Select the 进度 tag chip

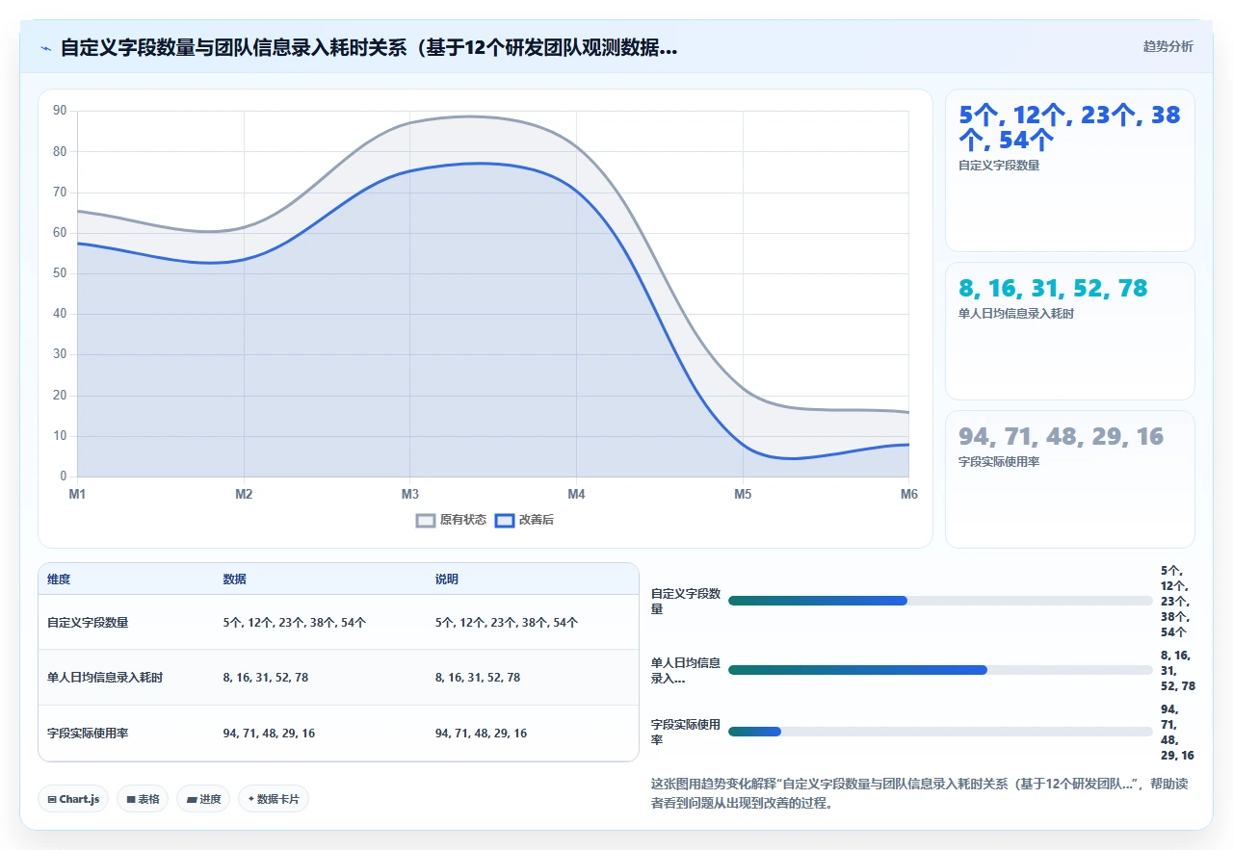coord(203,799)
